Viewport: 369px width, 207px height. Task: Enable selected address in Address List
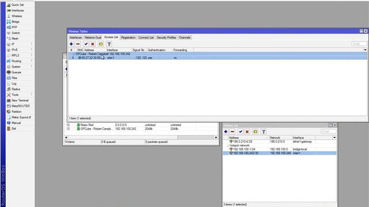(x=240, y=132)
